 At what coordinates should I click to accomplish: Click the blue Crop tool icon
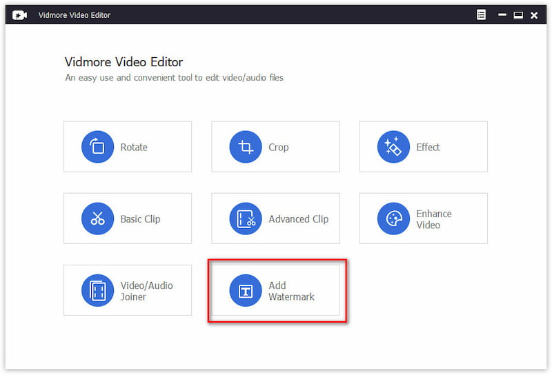pos(245,147)
